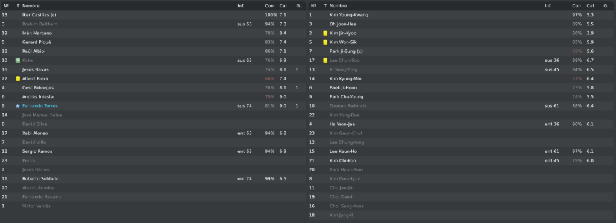Sort left team by Nombre column header

pos(31,6)
